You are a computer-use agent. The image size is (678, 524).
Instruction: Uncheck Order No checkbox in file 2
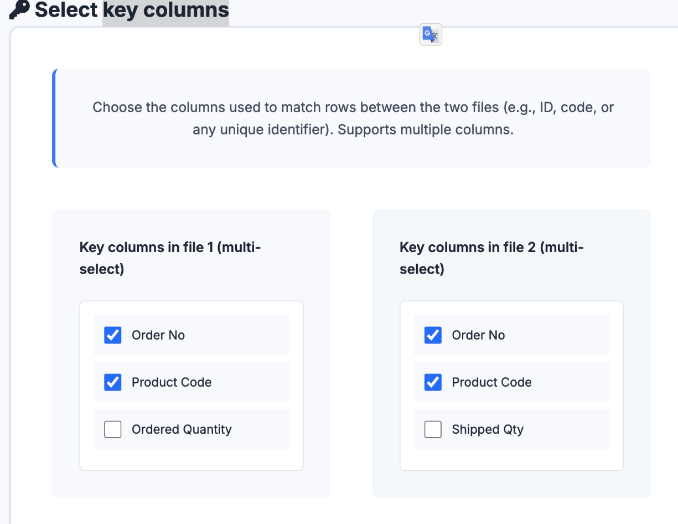point(433,335)
